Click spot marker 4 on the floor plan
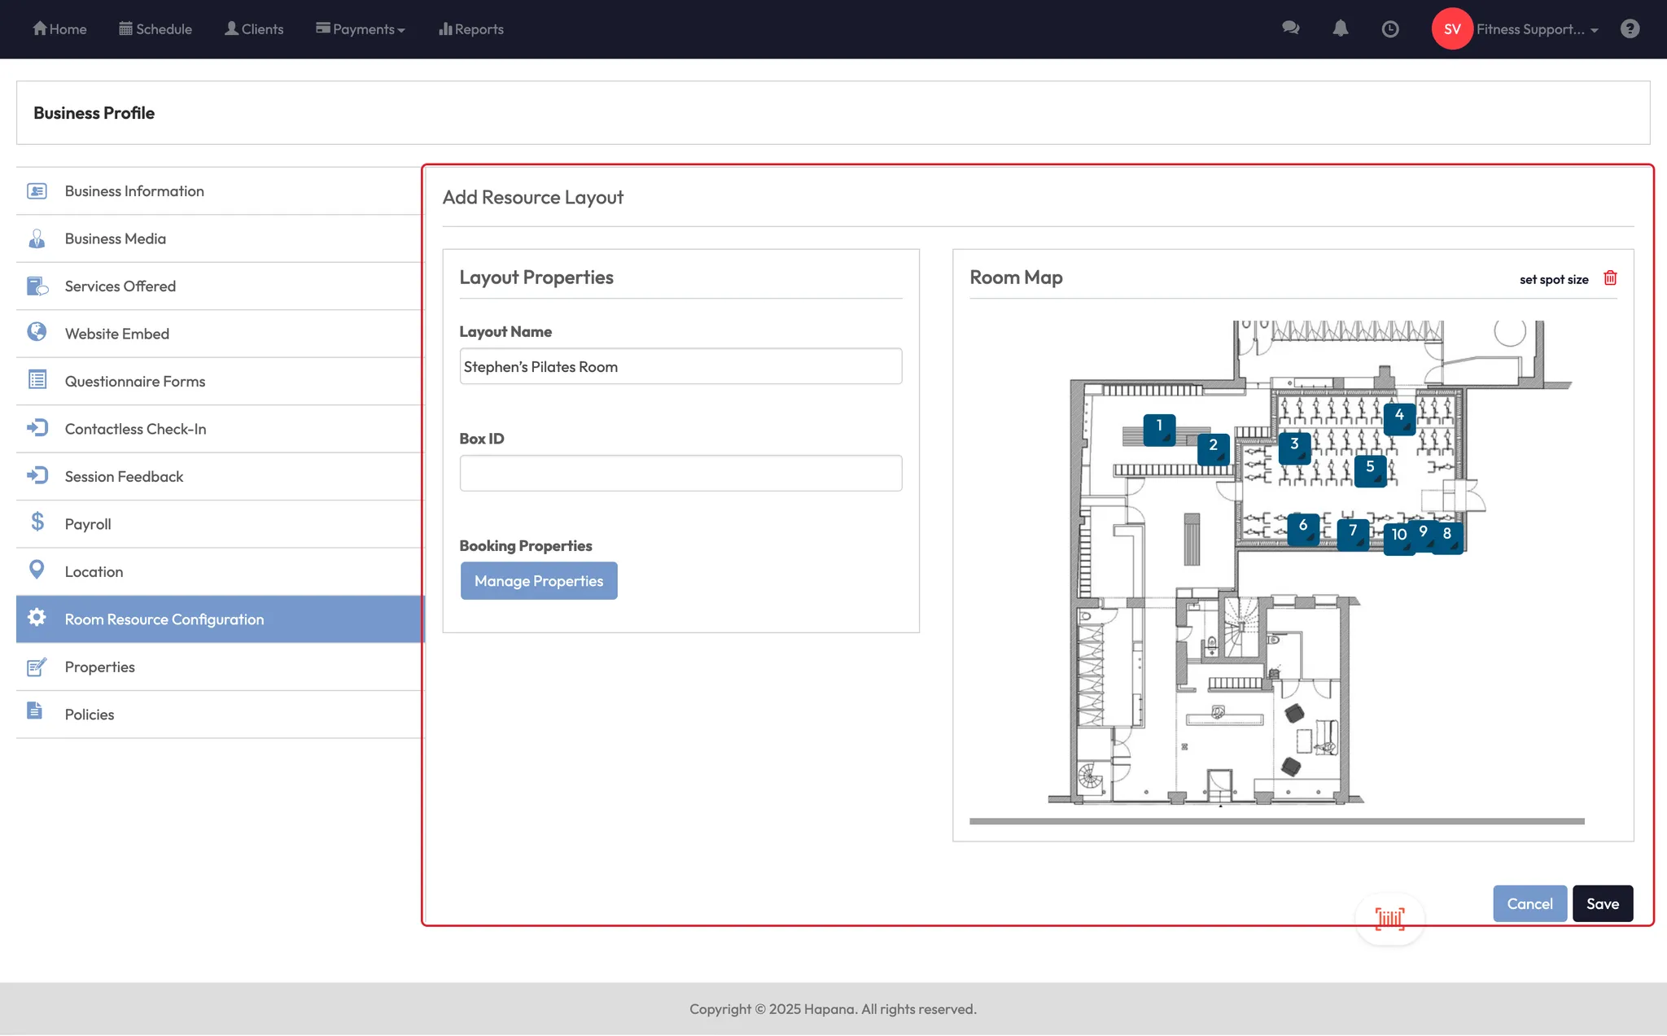1667x1036 pixels. coord(1399,417)
